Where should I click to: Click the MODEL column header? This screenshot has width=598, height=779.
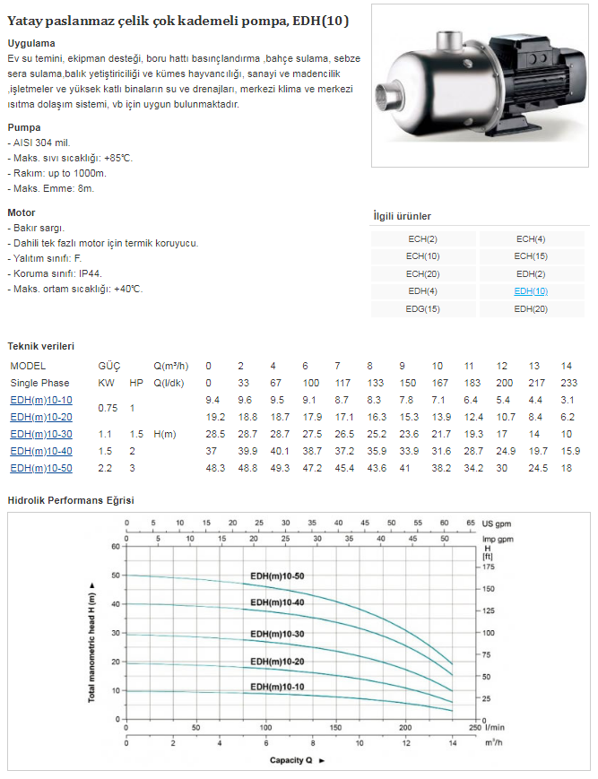coord(28,366)
